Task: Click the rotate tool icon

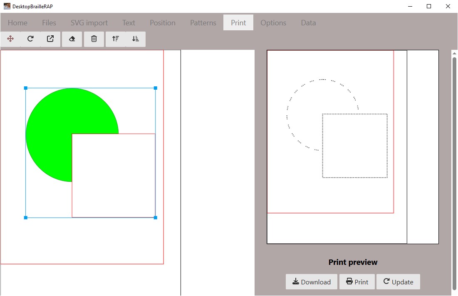Action: (x=30, y=39)
